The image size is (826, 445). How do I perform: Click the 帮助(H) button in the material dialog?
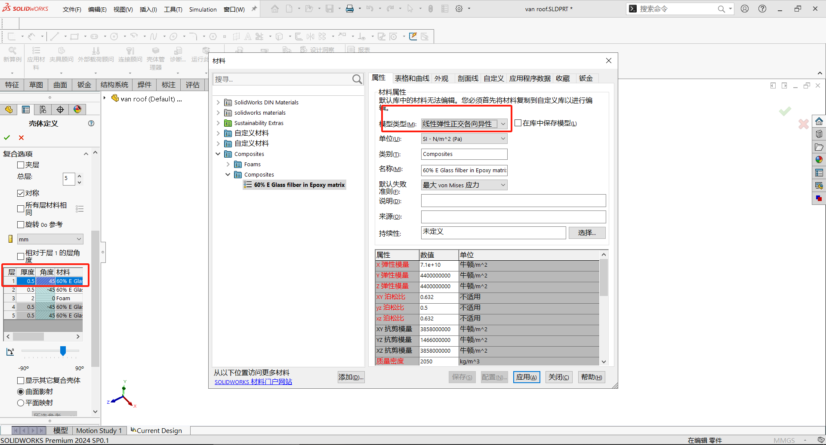[592, 377]
